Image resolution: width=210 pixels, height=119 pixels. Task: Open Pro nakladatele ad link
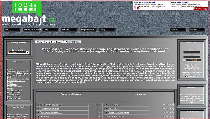[179, 2]
